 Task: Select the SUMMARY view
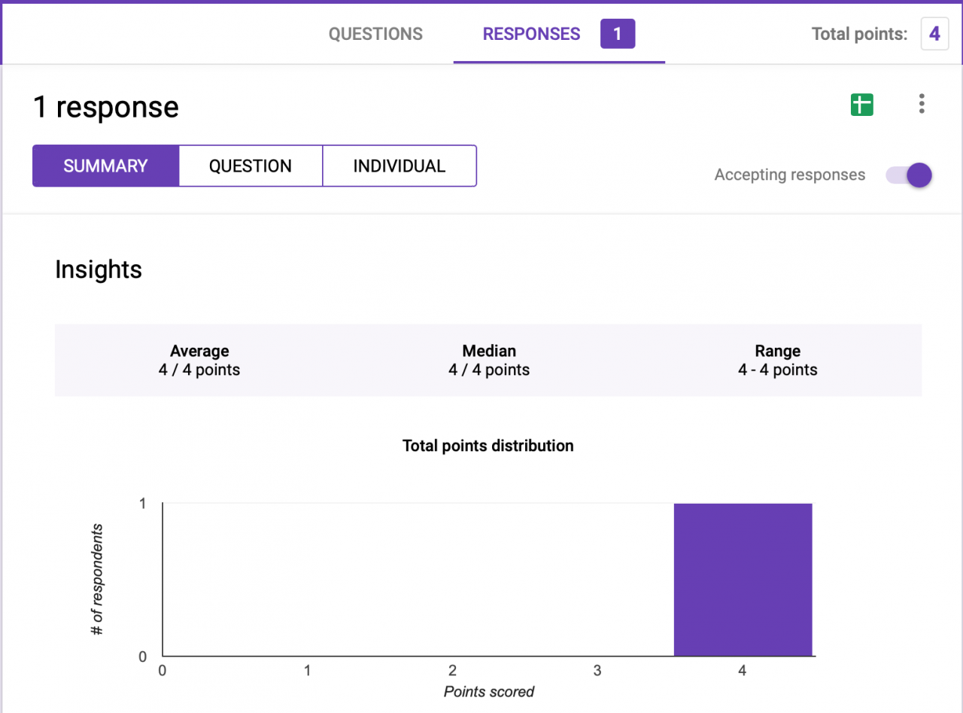(105, 166)
